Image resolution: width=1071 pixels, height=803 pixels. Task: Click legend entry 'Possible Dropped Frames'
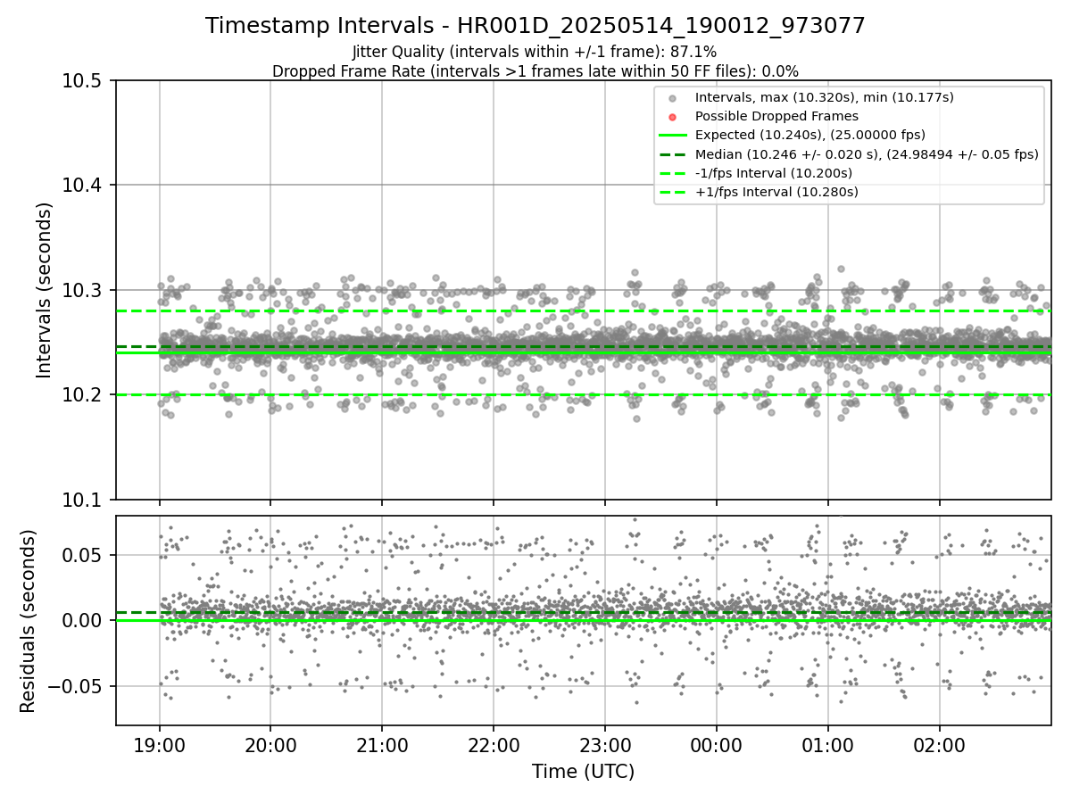776,116
